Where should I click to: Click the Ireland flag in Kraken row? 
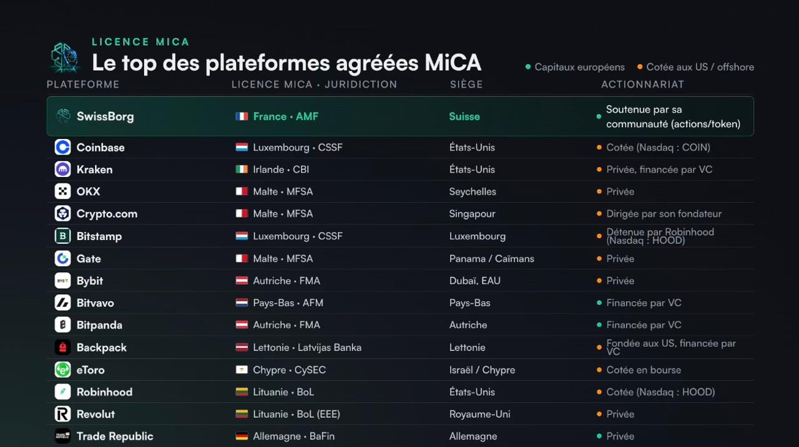242,169
